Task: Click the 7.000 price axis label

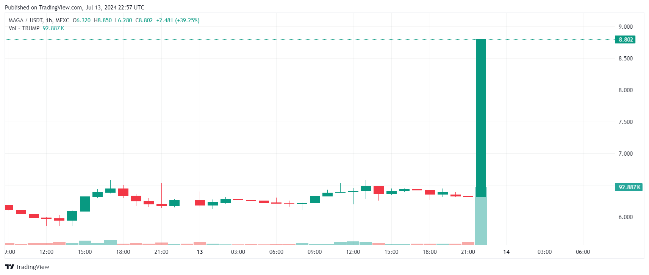Action: pos(626,154)
